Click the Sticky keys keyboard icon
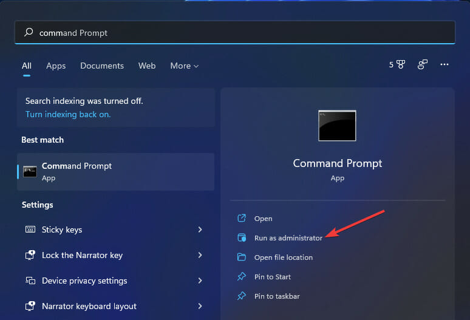The height and width of the screenshot is (320, 470). (x=30, y=230)
